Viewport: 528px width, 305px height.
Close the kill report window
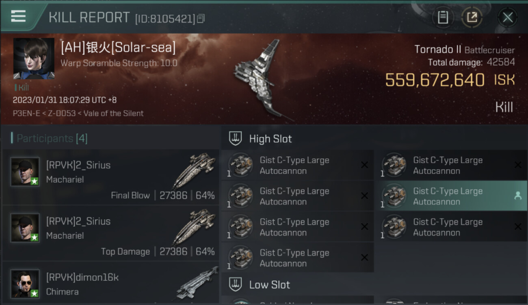point(508,17)
